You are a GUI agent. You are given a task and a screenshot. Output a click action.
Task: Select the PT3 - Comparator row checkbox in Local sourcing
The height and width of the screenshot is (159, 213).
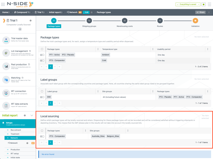point(43,136)
